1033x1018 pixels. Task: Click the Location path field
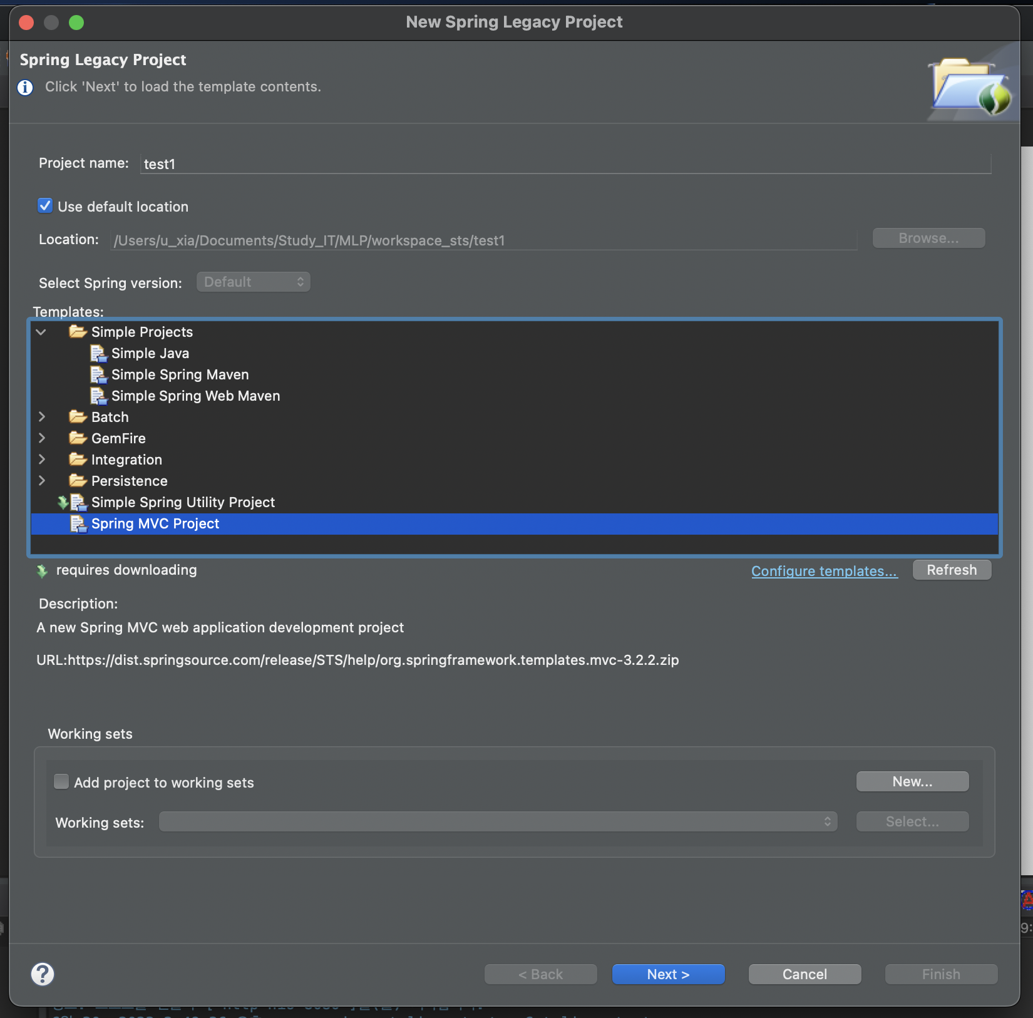tap(484, 240)
